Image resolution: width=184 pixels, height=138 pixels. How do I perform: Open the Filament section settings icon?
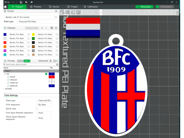pyautogui.click(x=56, y=28)
